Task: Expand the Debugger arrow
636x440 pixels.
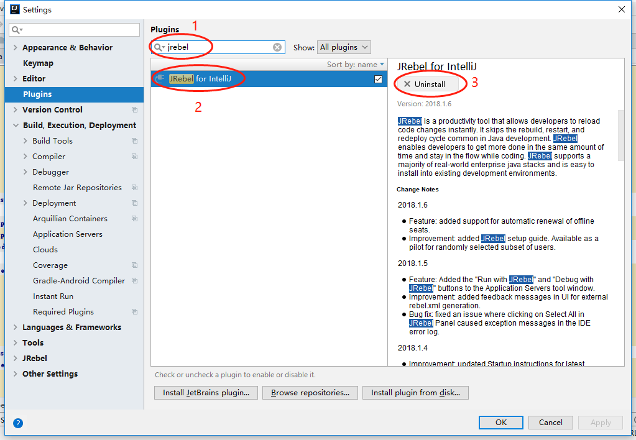Action: pos(25,172)
